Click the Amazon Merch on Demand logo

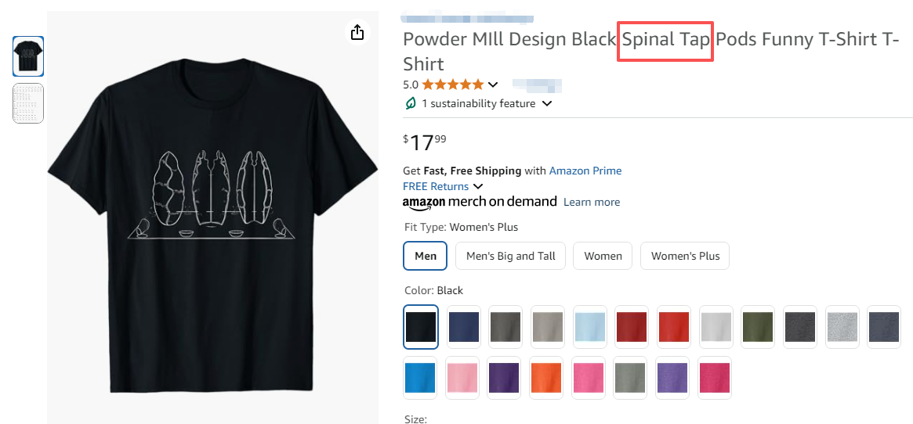point(480,202)
